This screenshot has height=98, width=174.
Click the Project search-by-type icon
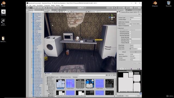[107, 75]
